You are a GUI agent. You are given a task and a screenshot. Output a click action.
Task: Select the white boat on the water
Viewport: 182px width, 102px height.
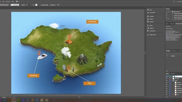(42, 56)
